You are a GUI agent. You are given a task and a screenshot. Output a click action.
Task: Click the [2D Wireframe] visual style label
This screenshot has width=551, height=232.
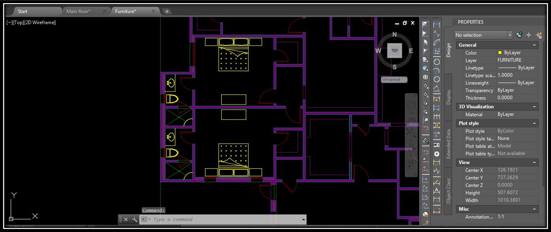click(40, 22)
